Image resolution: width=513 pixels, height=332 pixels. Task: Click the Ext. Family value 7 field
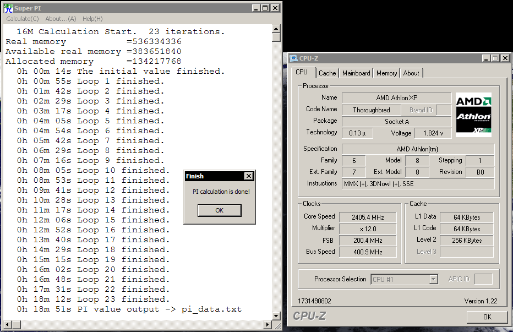click(354, 172)
